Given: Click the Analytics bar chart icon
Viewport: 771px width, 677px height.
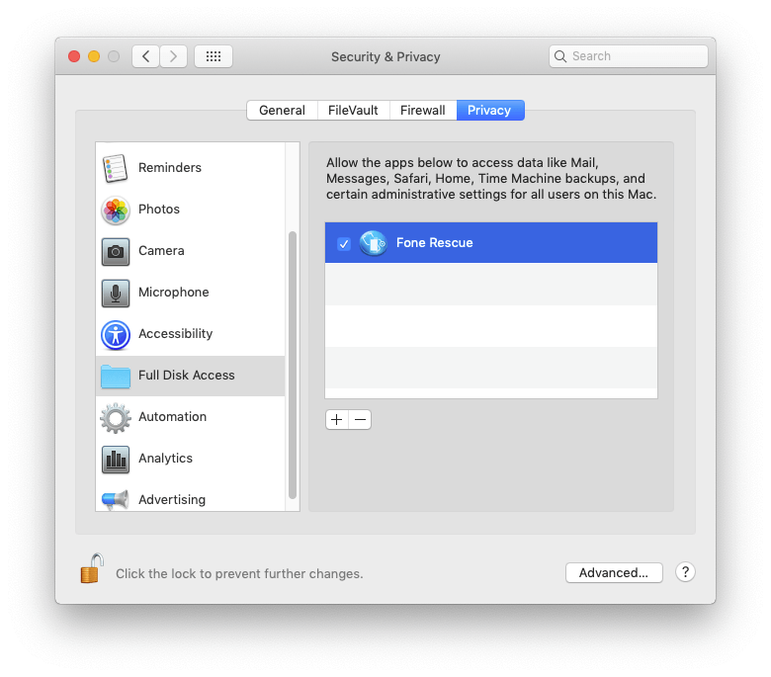Looking at the screenshot, I should pos(116,460).
